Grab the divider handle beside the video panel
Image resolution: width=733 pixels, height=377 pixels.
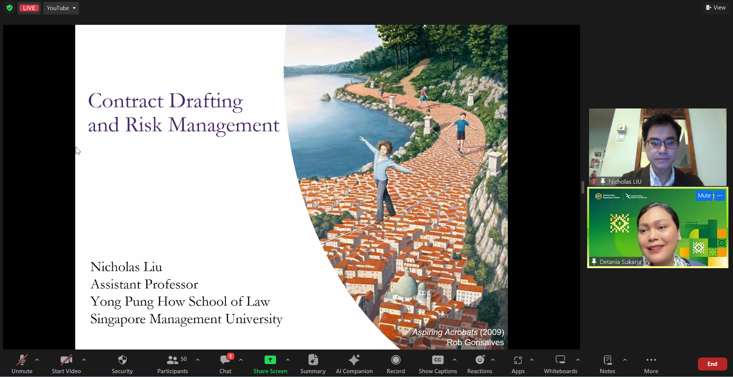(x=583, y=187)
